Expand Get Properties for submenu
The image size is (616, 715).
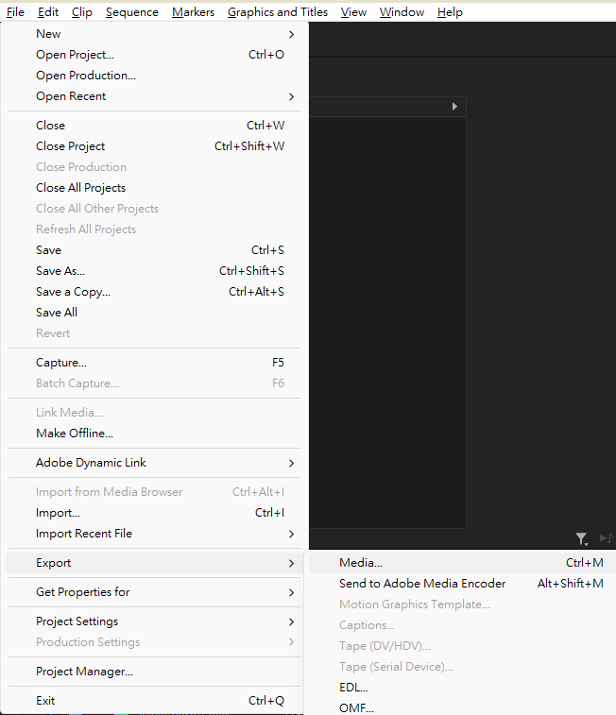[x=156, y=592]
